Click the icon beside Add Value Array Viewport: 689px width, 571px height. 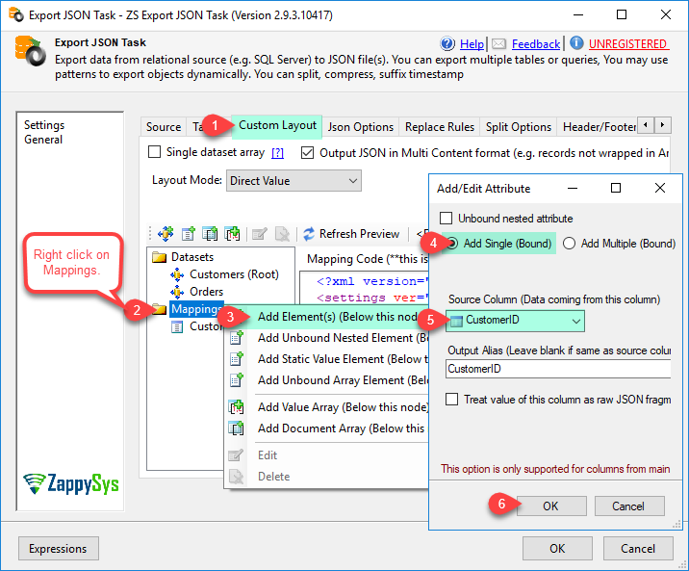coord(237,407)
